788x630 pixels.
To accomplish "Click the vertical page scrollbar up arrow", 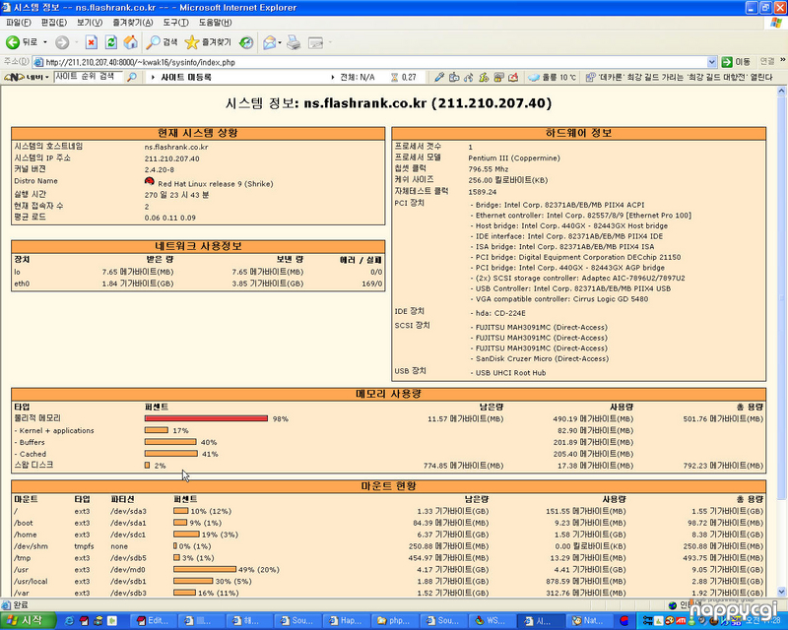I will [781, 92].
